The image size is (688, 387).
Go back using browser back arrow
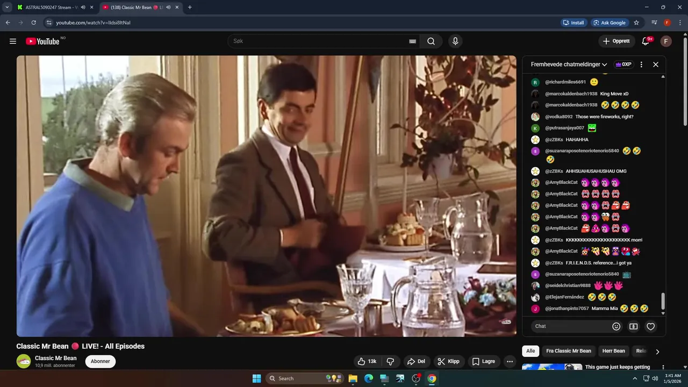pyautogui.click(x=8, y=23)
